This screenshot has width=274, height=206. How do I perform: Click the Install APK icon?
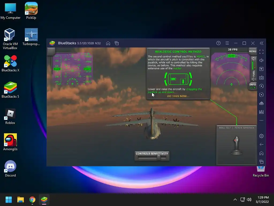(x=261, y=112)
